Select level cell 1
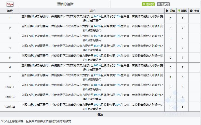The image size is (201, 125). 10,18
